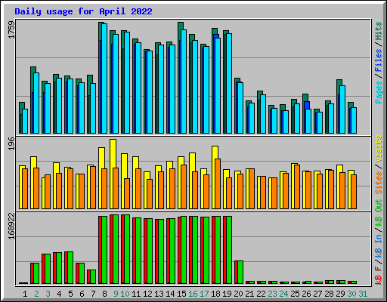Click day 1 on the x-axis

pos(25,294)
